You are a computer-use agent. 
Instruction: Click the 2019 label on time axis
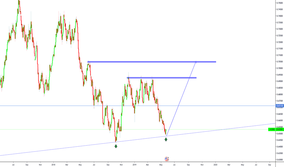tap(134, 165)
